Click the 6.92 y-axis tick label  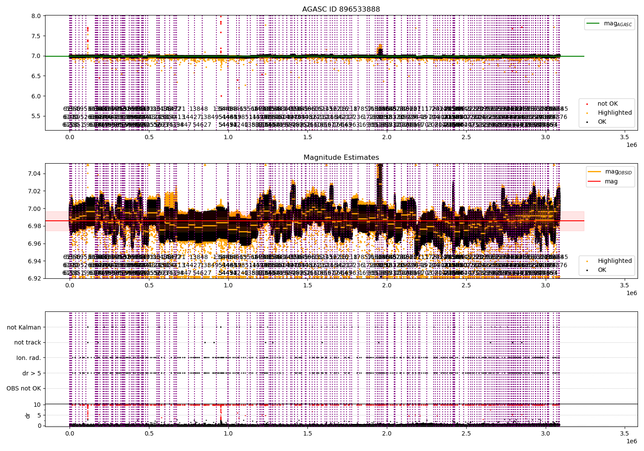tap(35, 278)
